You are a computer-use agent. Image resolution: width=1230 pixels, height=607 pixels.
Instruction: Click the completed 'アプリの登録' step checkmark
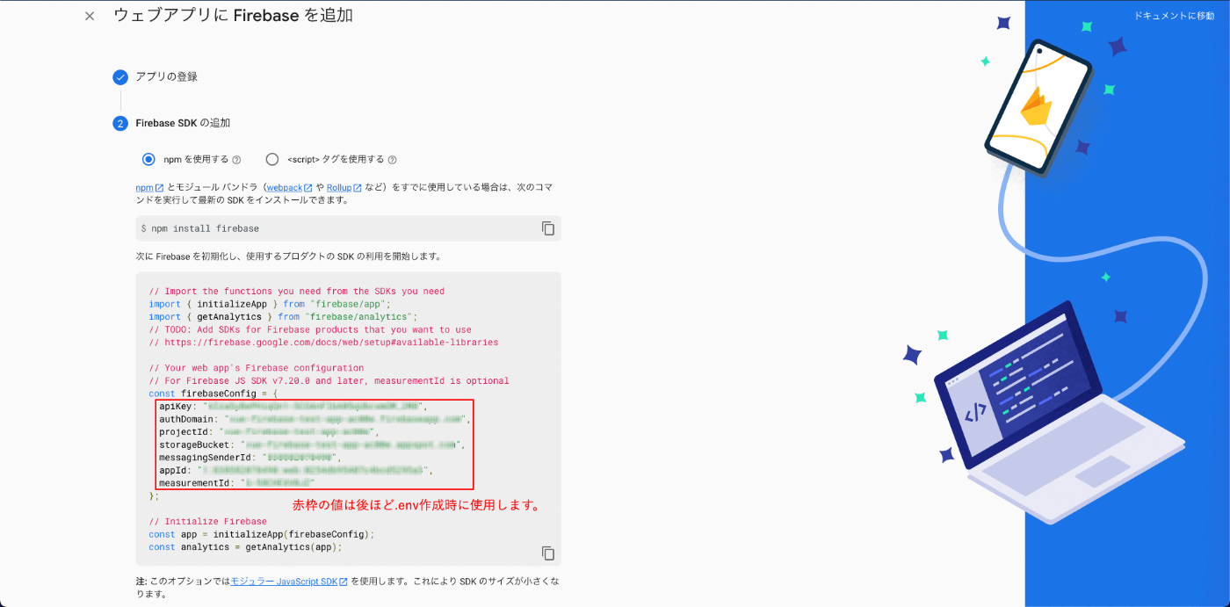point(120,77)
